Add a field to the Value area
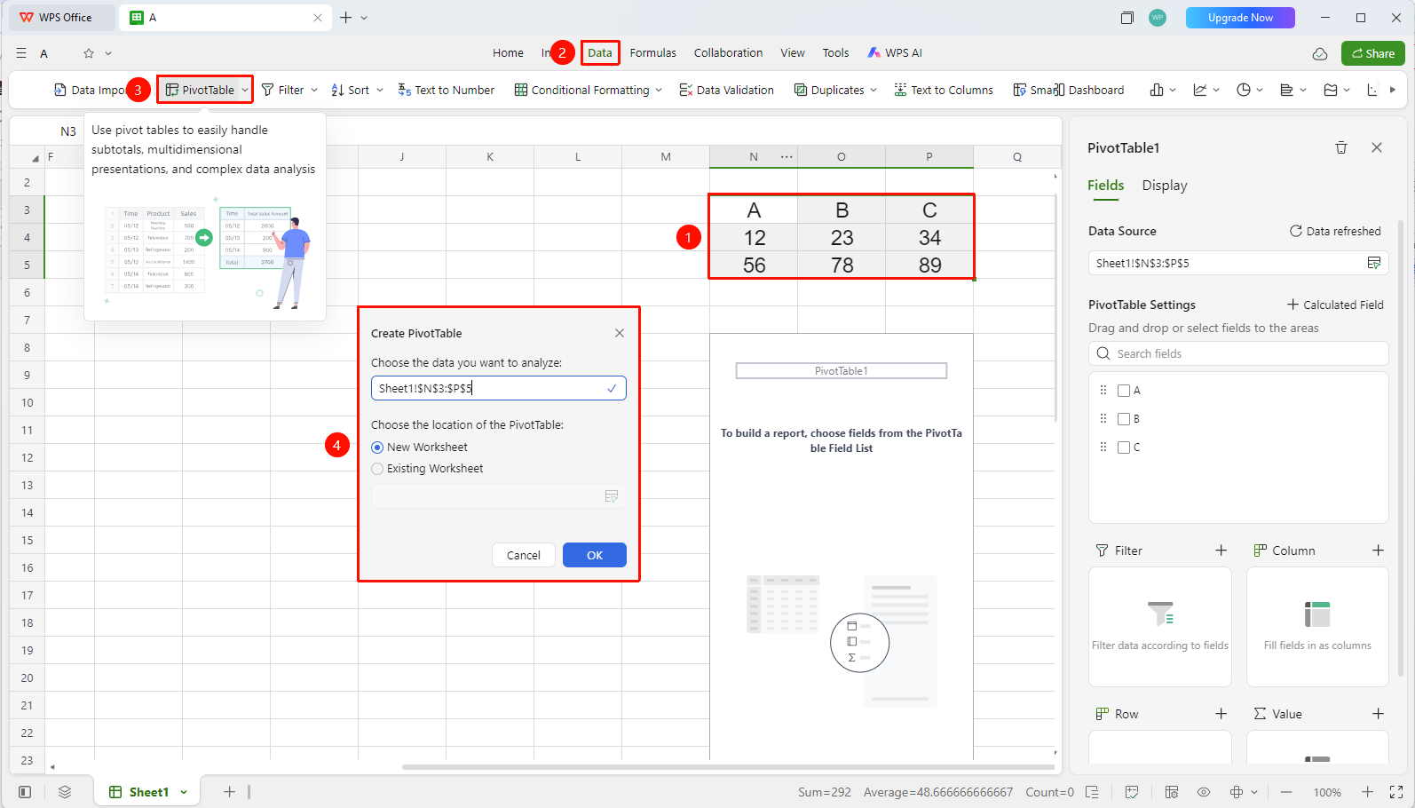Image resolution: width=1415 pixels, height=808 pixels. 1379,714
